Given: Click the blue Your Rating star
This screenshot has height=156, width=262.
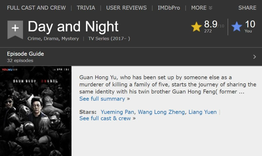Looking at the screenshot, I should [x=236, y=27].
